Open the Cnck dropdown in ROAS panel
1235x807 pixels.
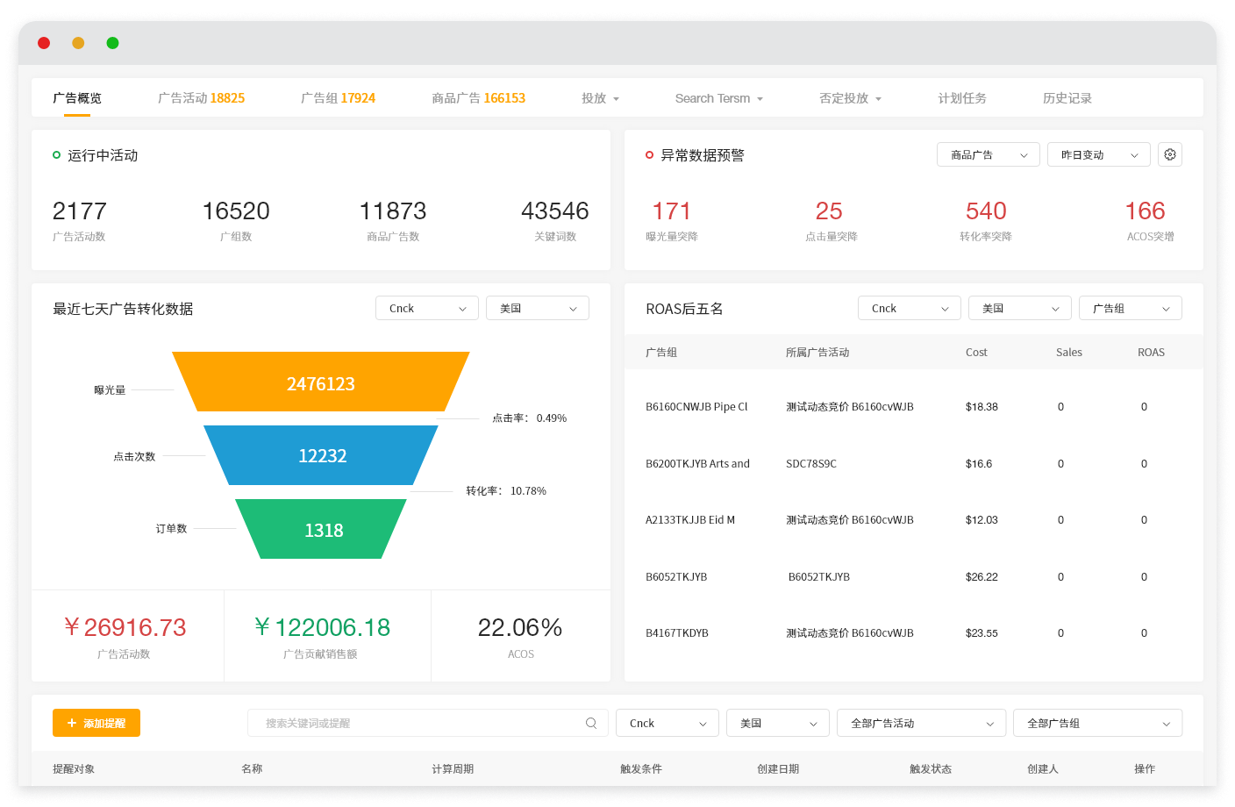coord(910,308)
